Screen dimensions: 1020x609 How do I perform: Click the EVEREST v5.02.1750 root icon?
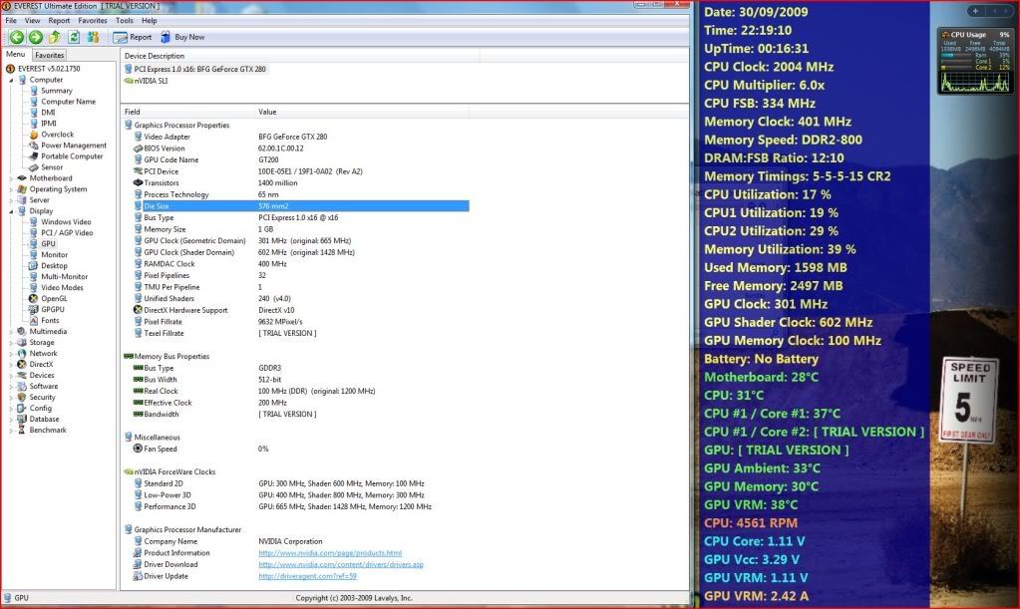(10, 68)
